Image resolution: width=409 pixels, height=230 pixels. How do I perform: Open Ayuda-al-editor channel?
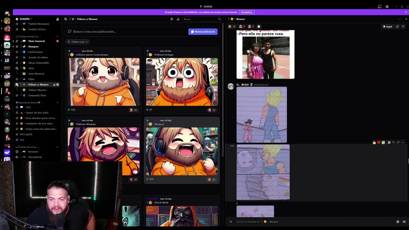37,57
